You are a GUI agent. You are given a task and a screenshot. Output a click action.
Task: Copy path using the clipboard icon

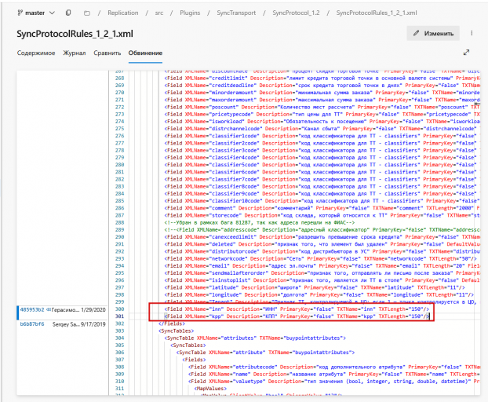(68, 13)
